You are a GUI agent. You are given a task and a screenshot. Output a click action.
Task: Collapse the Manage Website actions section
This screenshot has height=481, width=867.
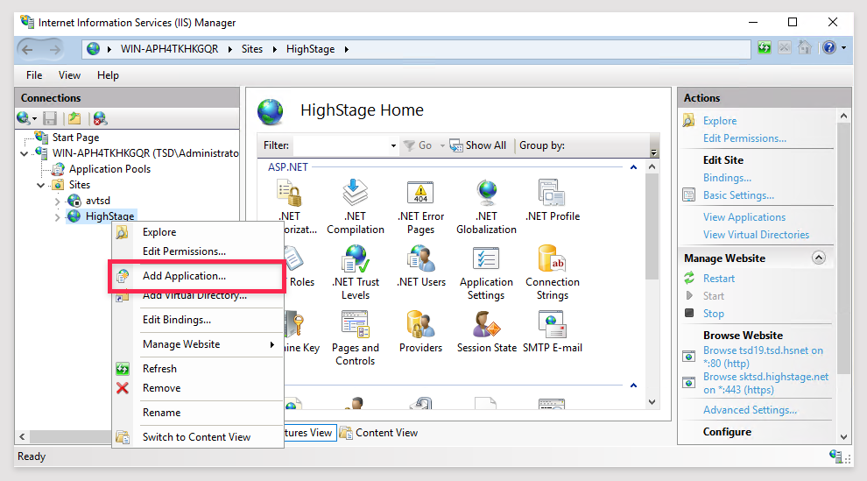click(818, 258)
